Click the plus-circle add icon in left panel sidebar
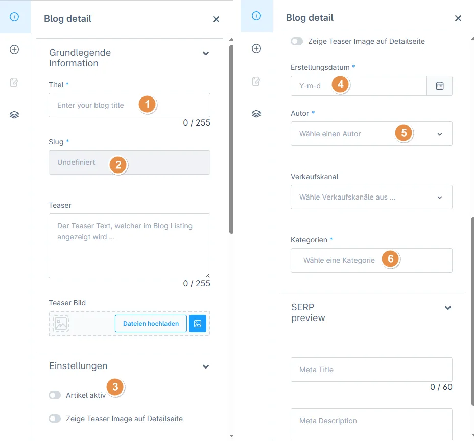 coord(14,50)
